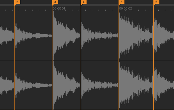Select transient marker flag 2
This screenshot has height=110, width=174.
tap(17, 2)
